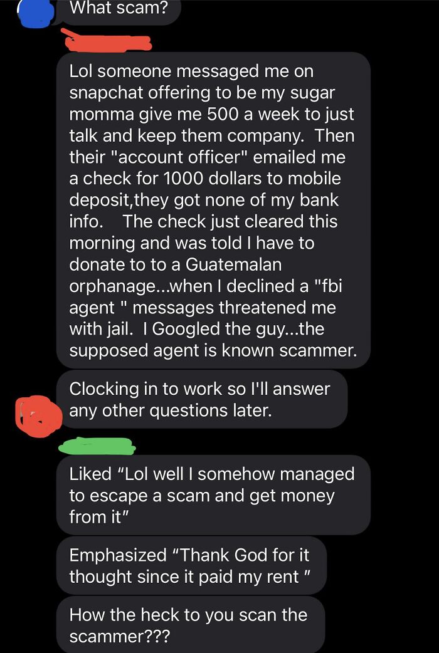Tap the "What scam?" message bubble

[119, 10]
